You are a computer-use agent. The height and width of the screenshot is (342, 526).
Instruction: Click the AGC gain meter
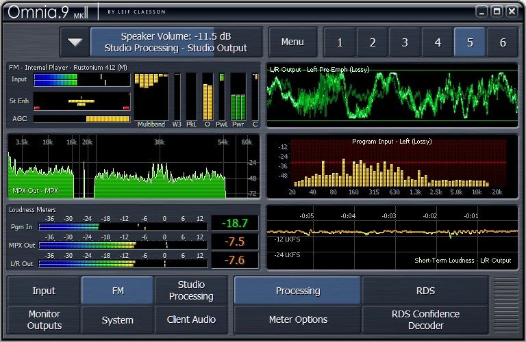click(82, 118)
